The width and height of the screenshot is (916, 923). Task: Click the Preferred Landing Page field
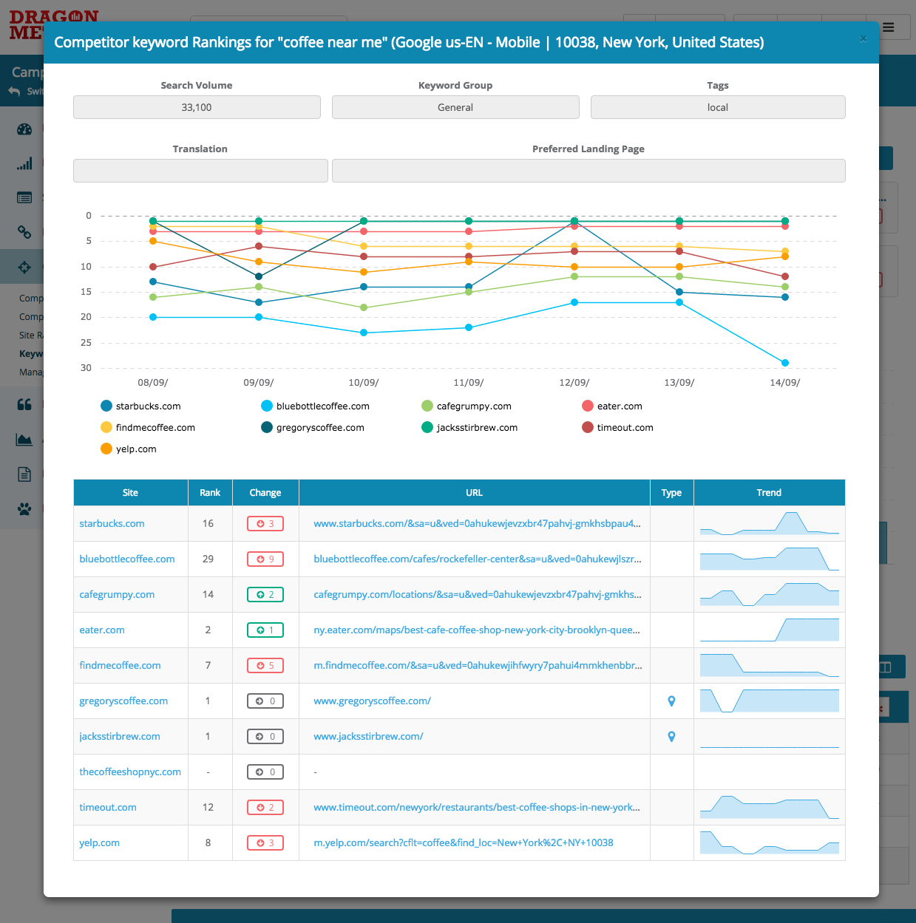click(x=588, y=171)
